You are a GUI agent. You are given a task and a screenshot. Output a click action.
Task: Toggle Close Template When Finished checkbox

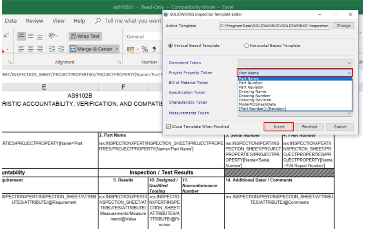169,126
